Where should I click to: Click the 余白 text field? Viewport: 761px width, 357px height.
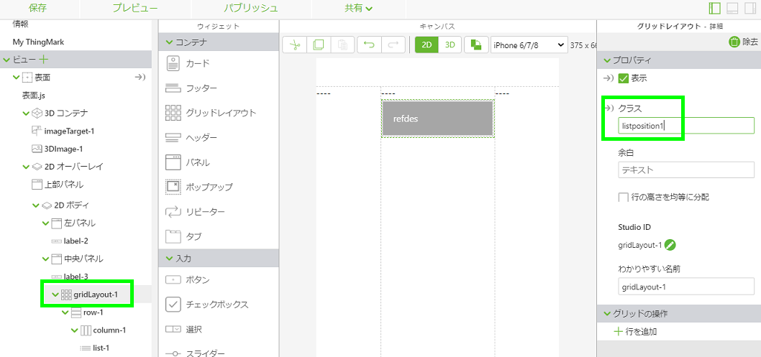(x=685, y=170)
